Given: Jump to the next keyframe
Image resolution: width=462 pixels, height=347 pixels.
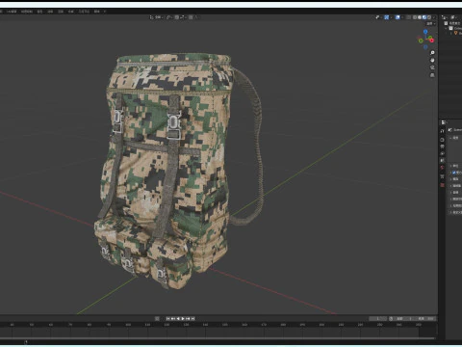Looking at the screenshot, I should coord(188,319).
